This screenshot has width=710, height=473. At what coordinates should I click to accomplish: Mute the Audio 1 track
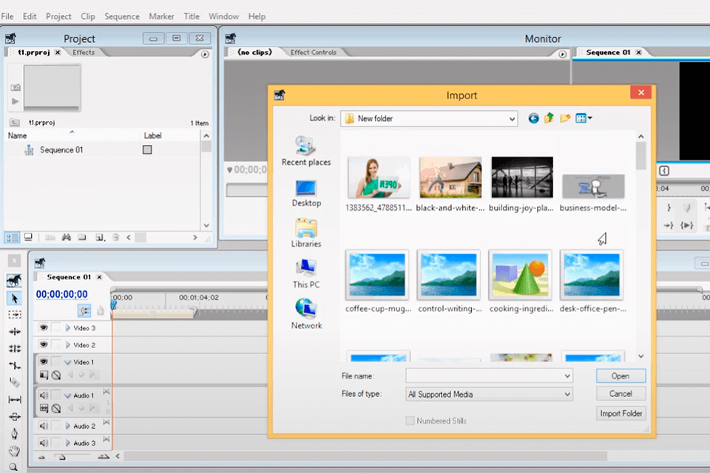tap(44, 395)
